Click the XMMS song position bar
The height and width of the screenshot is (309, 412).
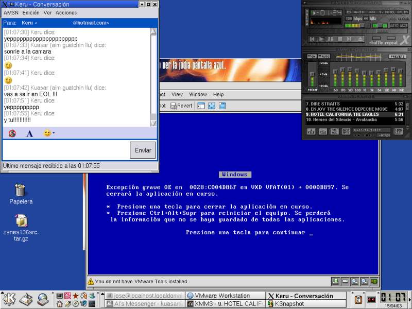(357, 31)
